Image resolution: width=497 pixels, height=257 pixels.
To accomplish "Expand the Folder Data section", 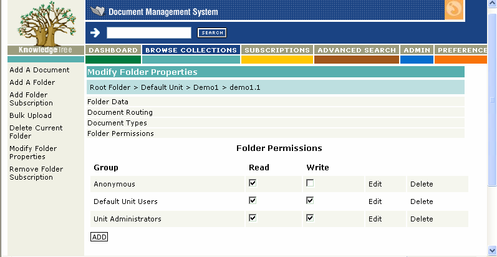I will [x=108, y=102].
